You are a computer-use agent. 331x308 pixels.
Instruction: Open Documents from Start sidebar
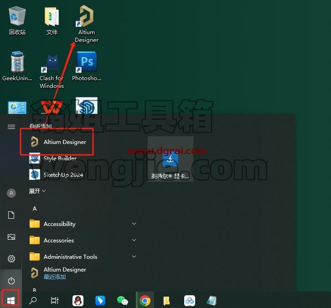click(x=11, y=215)
